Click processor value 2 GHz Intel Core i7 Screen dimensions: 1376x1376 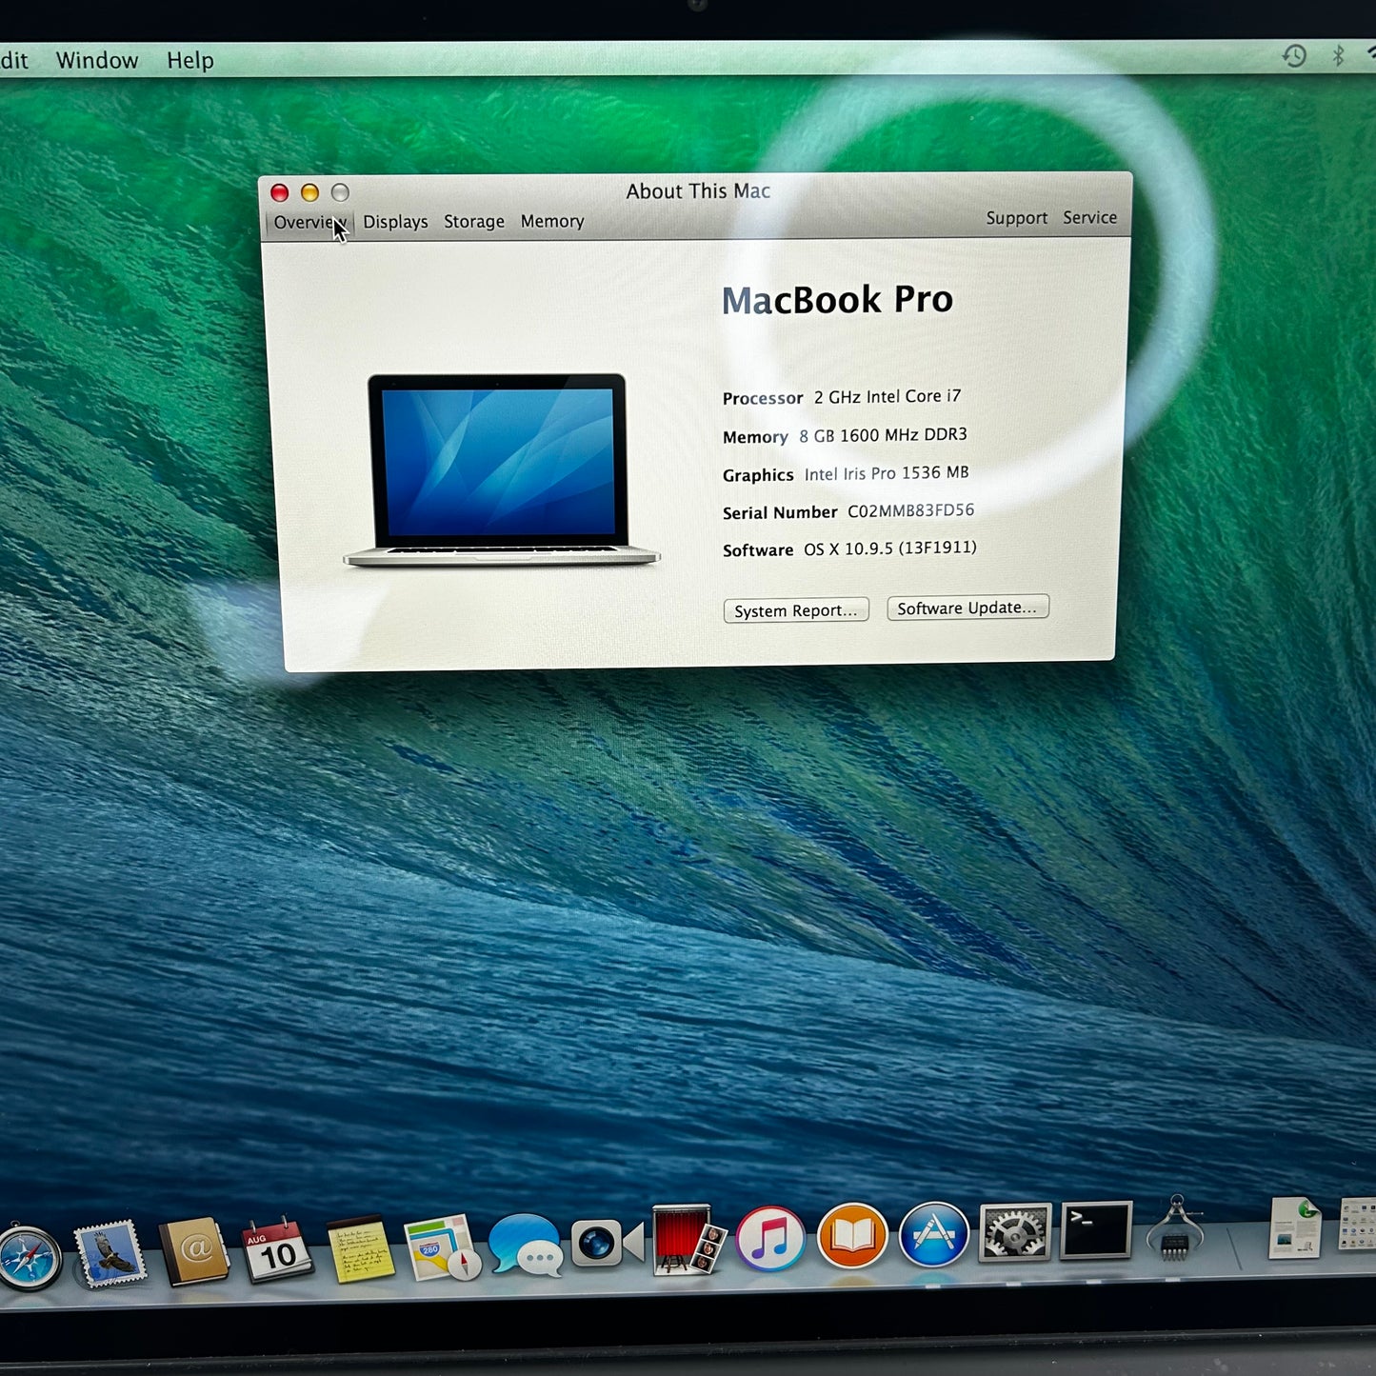click(887, 396)
